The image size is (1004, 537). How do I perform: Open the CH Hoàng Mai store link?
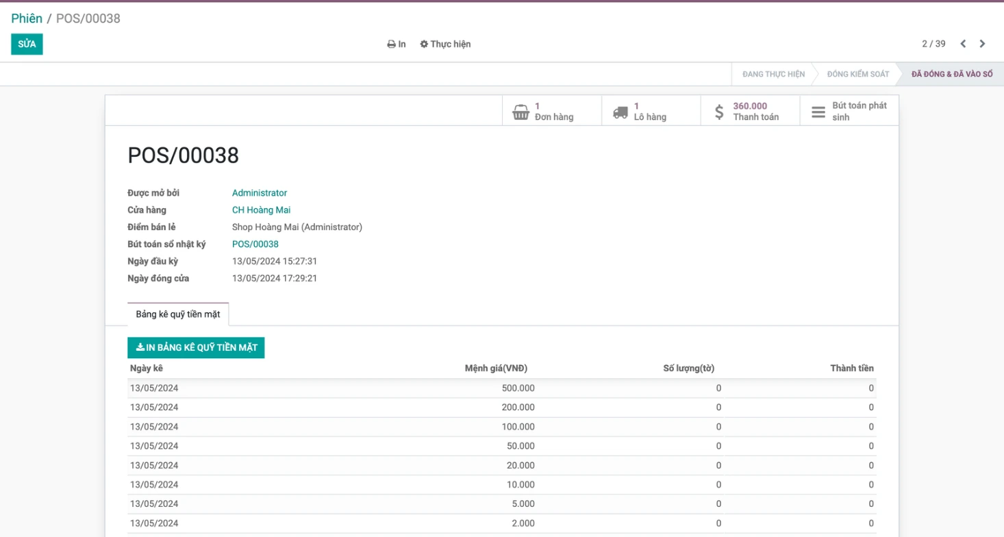pos(261,210)
